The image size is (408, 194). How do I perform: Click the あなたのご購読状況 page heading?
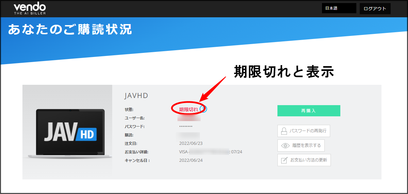pos(70,30)
